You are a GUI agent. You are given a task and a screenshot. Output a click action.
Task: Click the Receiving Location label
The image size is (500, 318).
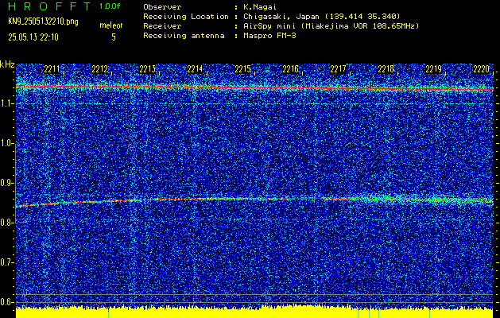pos(186,16)
